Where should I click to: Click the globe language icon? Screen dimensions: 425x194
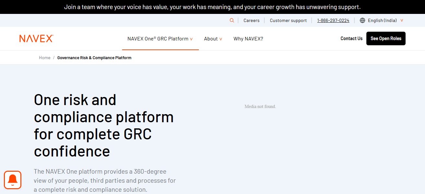tap(362, 20)
